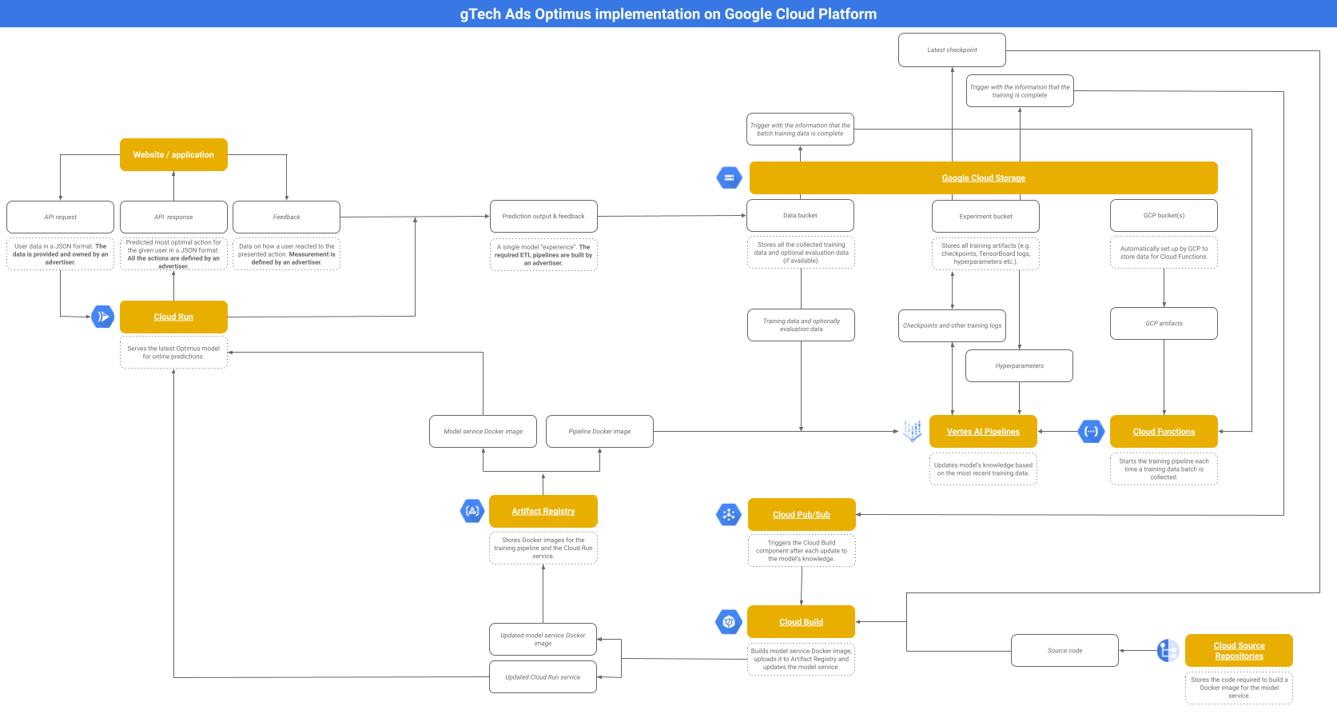The height and width of the screenshot is (722, 1337).
Task: Select the Source code box
Action: coord(1064,650)
